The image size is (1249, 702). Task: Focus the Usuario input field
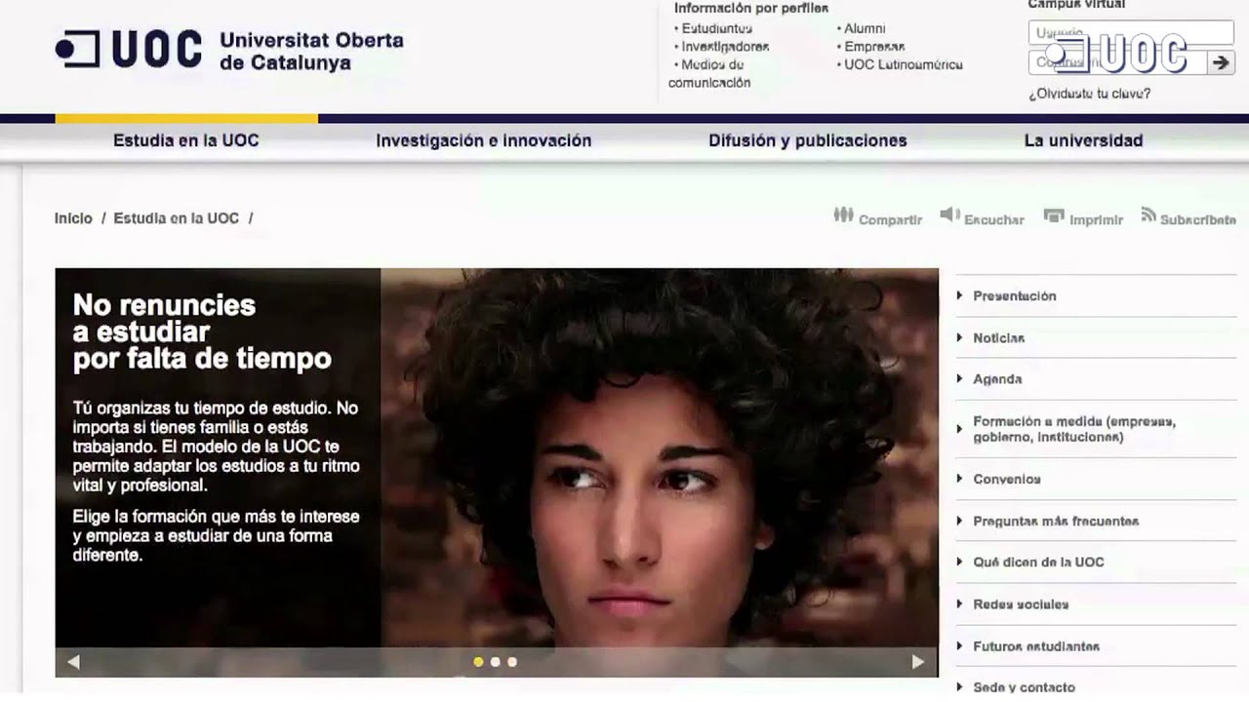(1131, 33)
